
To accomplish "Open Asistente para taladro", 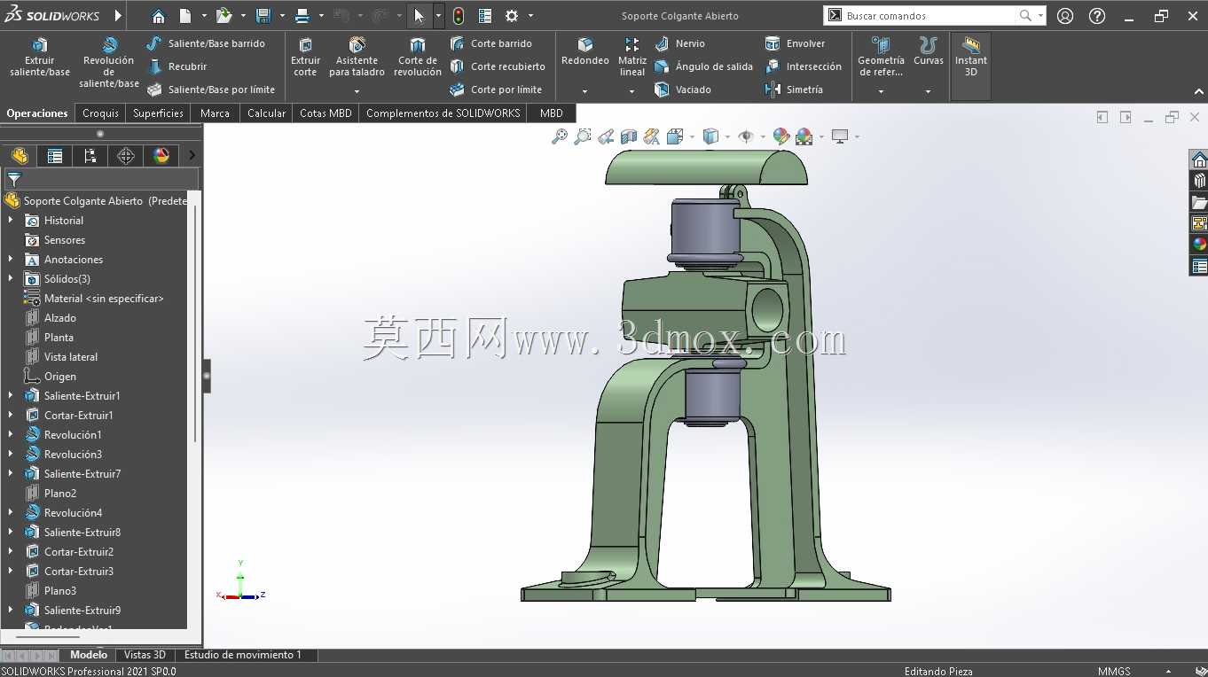I will click(x=357, y=58).
